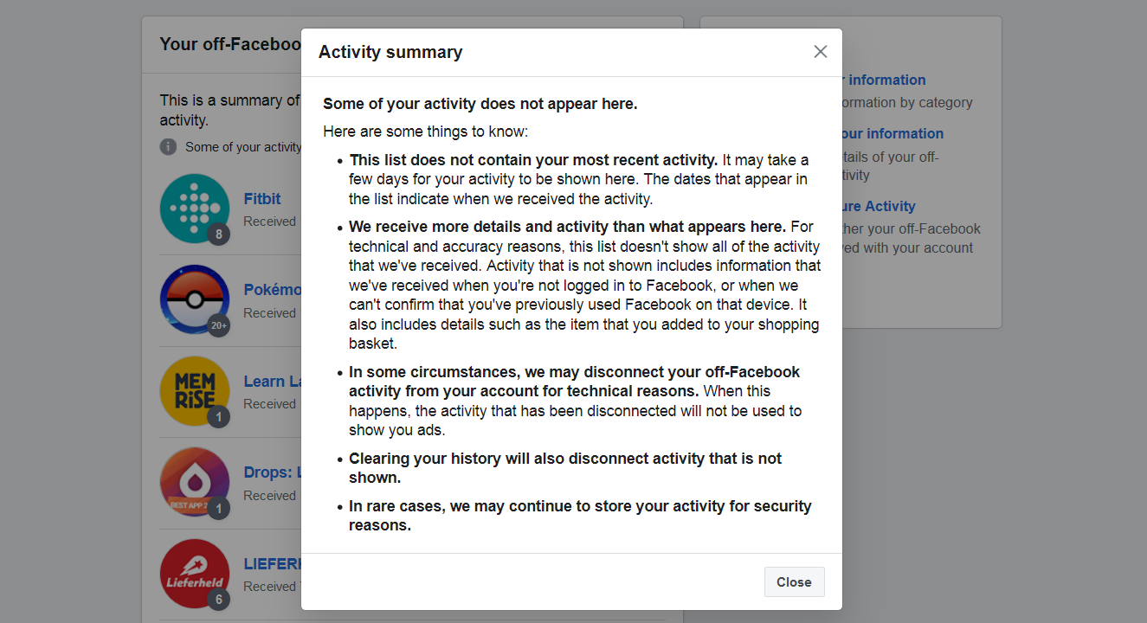
Task: Close the Activity summary dialog with X
Action: [821, 52]
